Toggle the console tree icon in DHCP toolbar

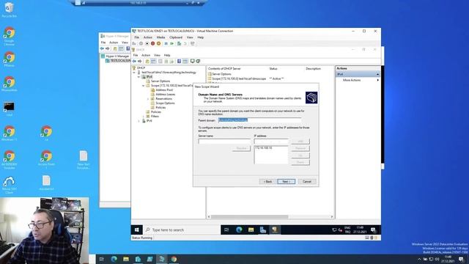[x=153, y=62]
